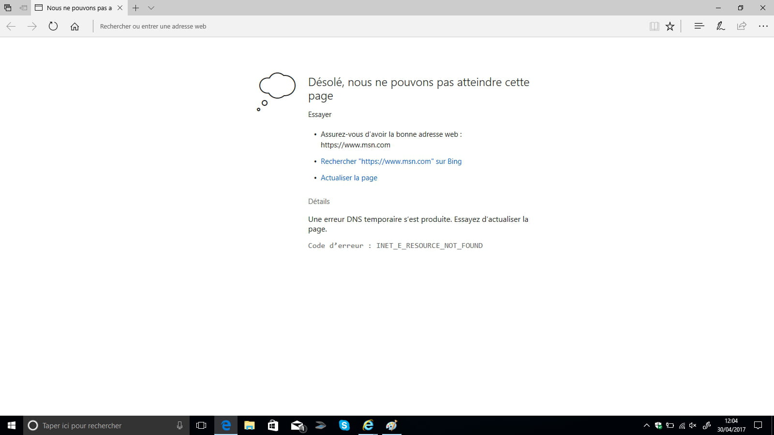The height and width of the screenshot is (435, 774).
Task: Open Windows Ink Workspace from the tray
Action: click(x=707, y=425)
